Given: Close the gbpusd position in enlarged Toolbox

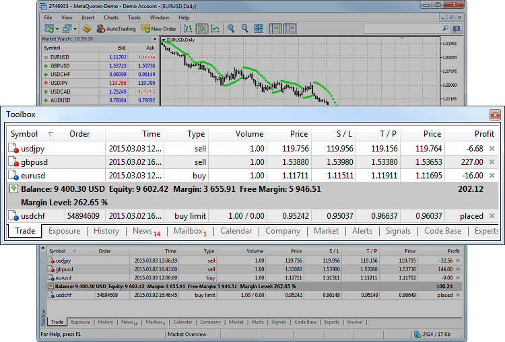Looking at the screenshot, I should coord(492,162).
